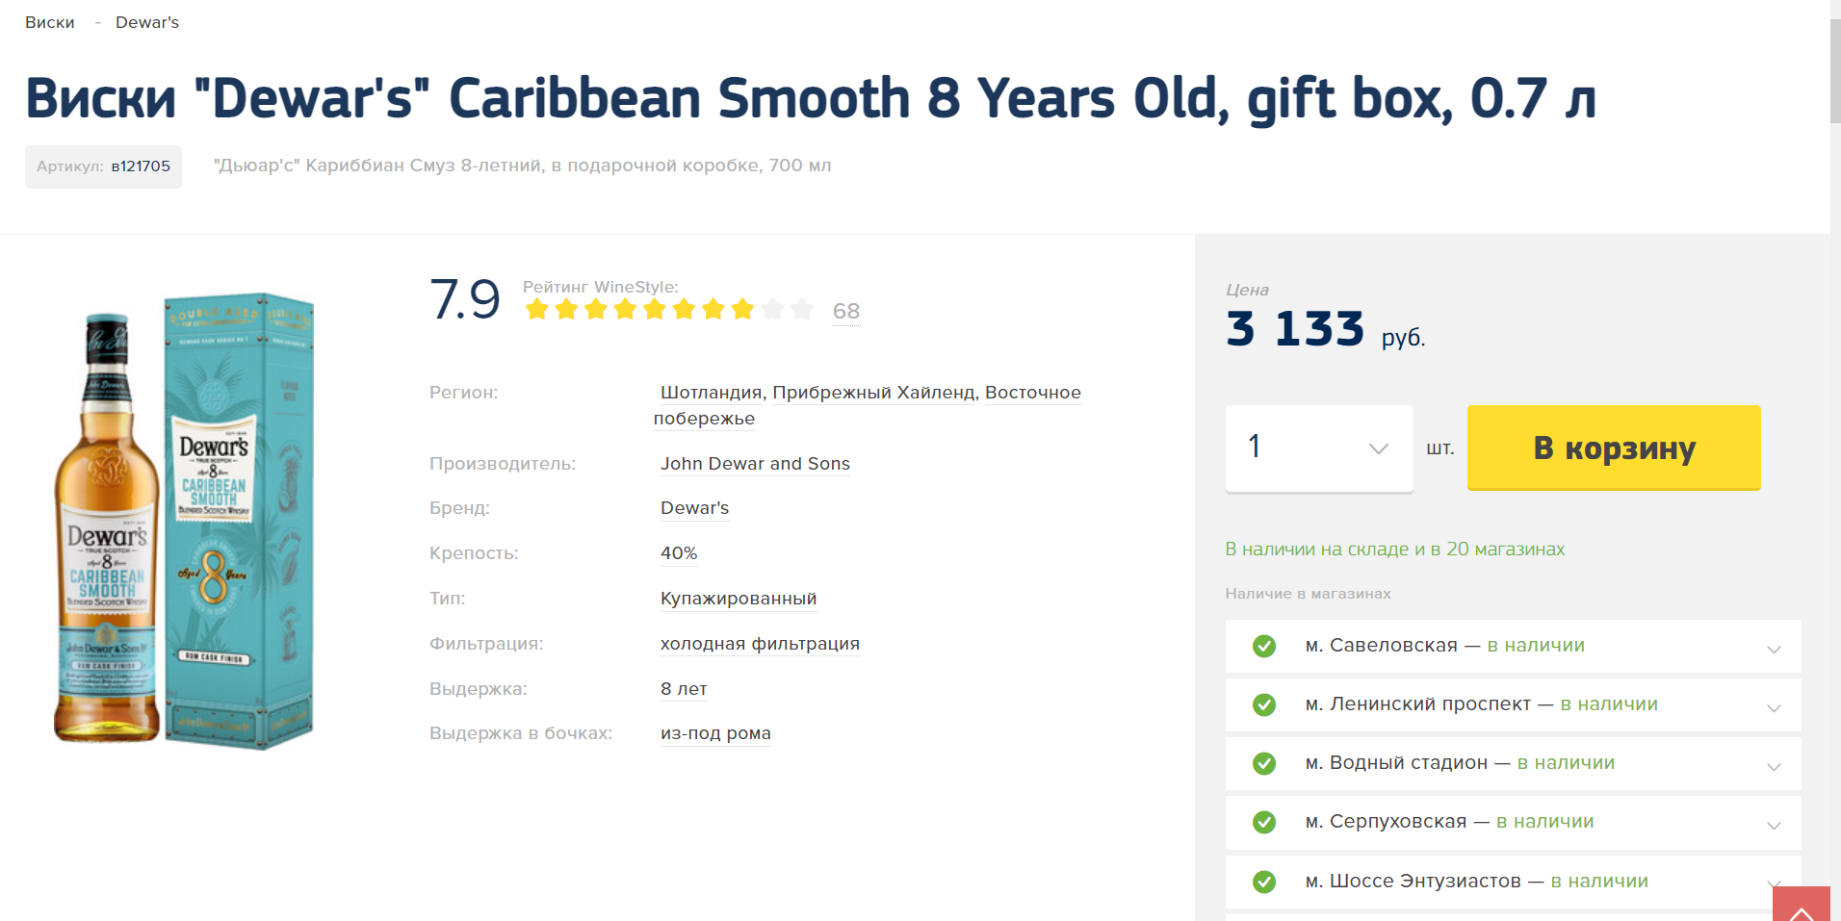Screen dimensions: 1841x921
Task: Click the green checkmark beside м. Ленинский проспект
Action: click(1264, 704)
